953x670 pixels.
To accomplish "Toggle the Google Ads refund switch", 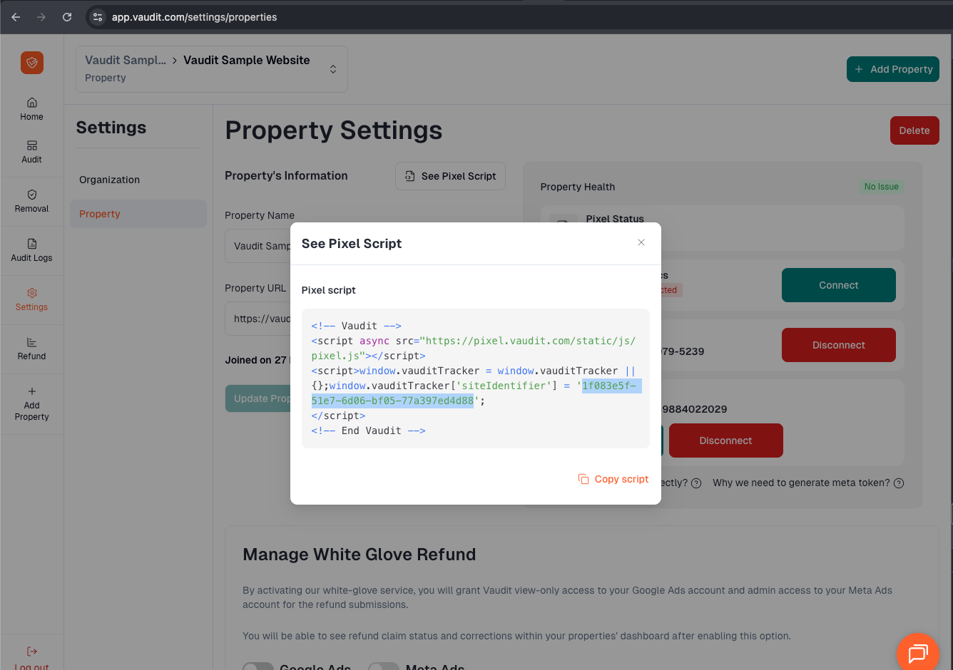I will (x=258, y=667).
